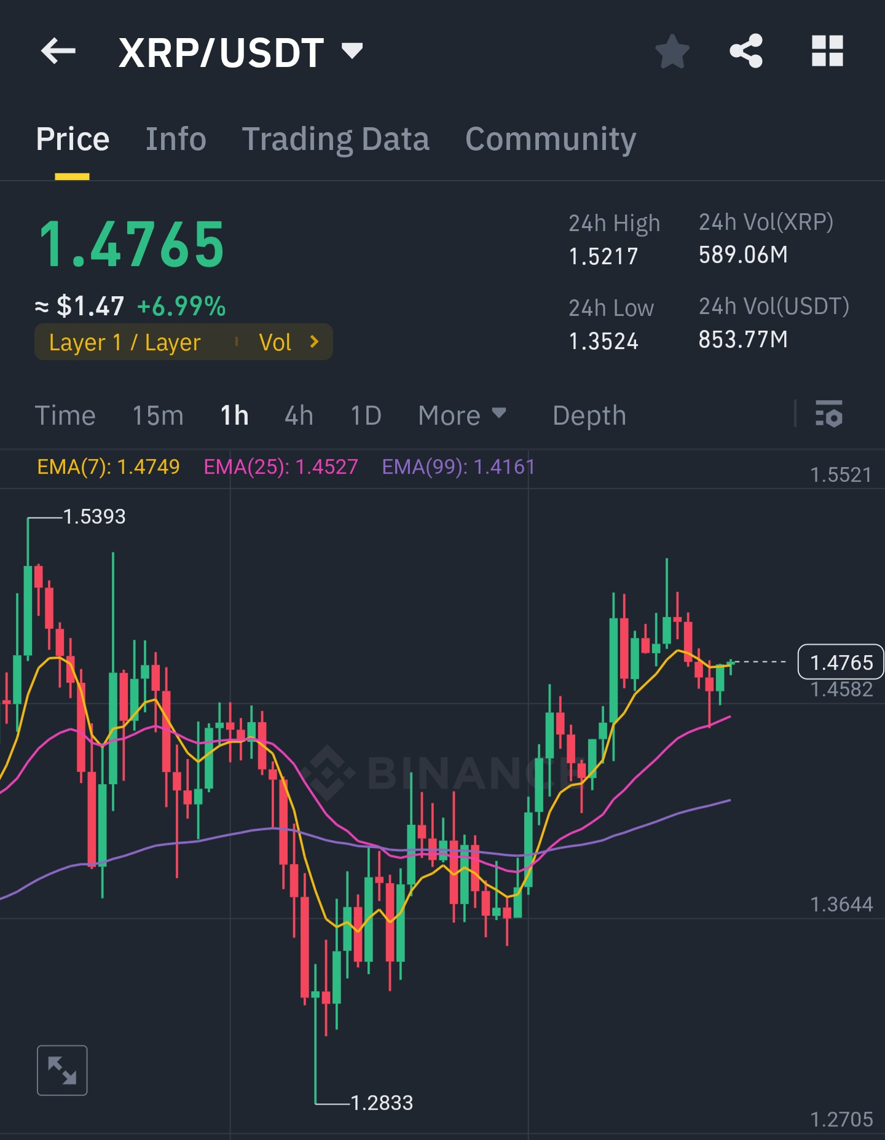Viewport: 885px width, 1140px height.
Task: Select the 15m chart interval
Action: 158,415
